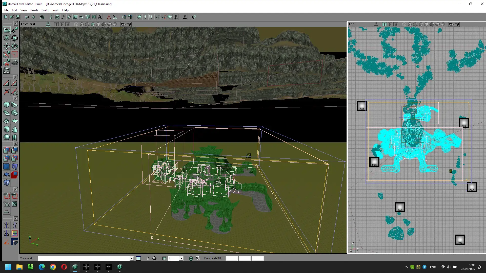Click the first DrawScale3D input box
The height and width of the screenshot is (273, 486).
[232, 258]
